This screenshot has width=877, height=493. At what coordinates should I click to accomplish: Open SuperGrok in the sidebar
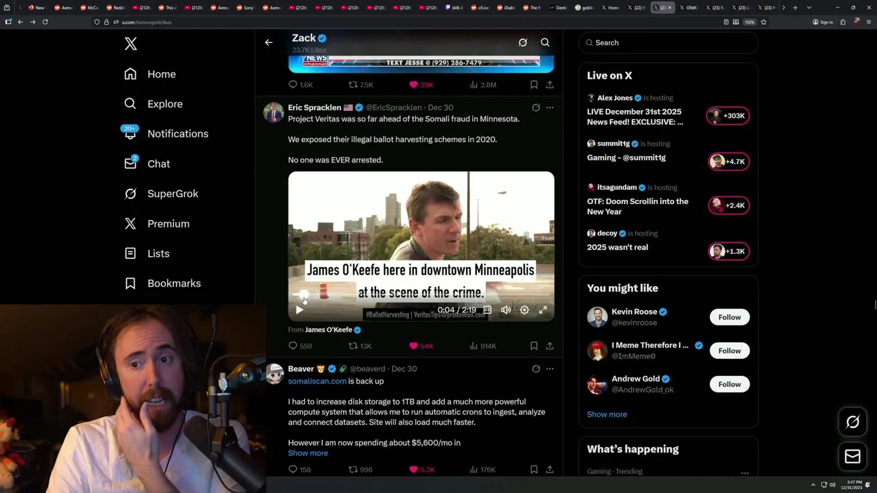[x=161, y=194]
